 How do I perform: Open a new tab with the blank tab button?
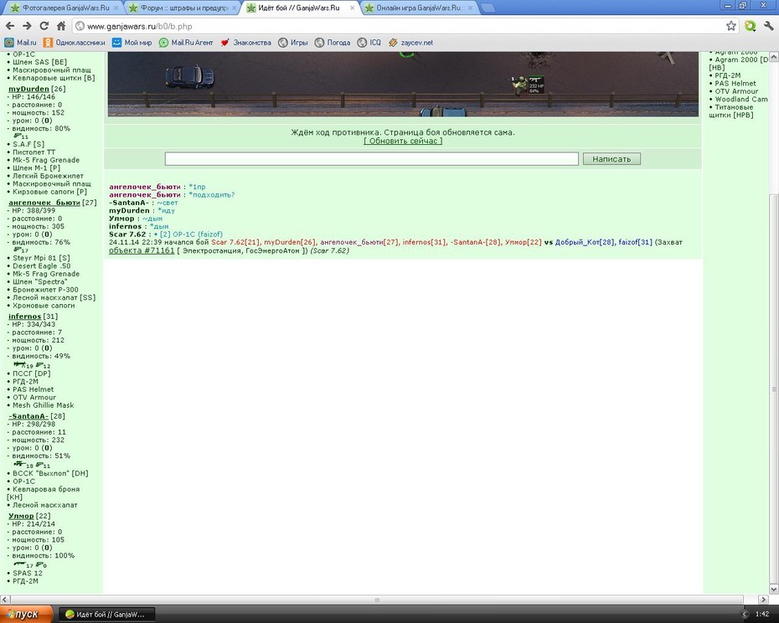(x=488, y=8)
